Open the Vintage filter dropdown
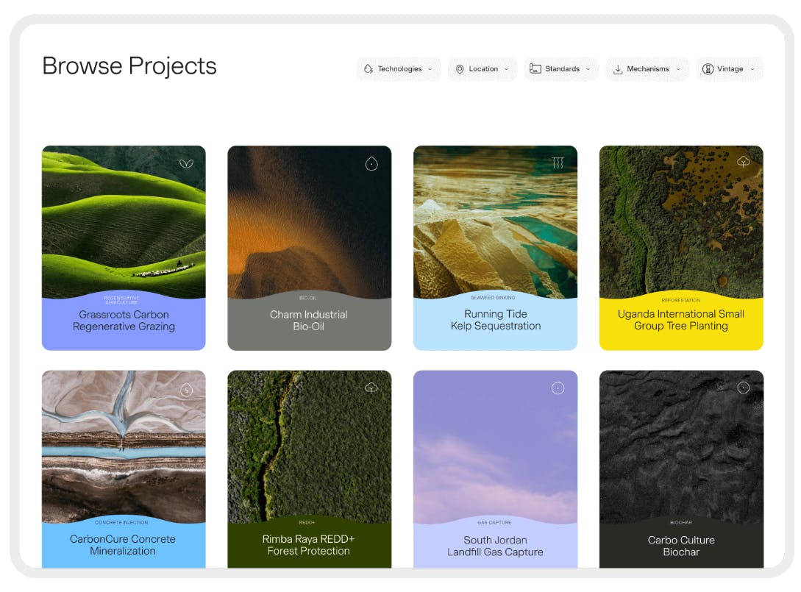 pyautogui.click(x=729, y=69)
